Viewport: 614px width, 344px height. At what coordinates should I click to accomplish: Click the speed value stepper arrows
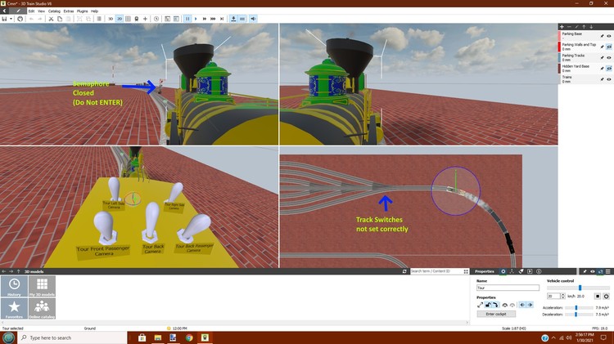point(563,297)
